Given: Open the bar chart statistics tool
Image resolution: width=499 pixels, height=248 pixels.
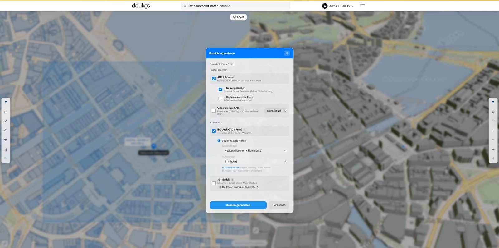Looking at the screenshot, I should coord(6,149).
